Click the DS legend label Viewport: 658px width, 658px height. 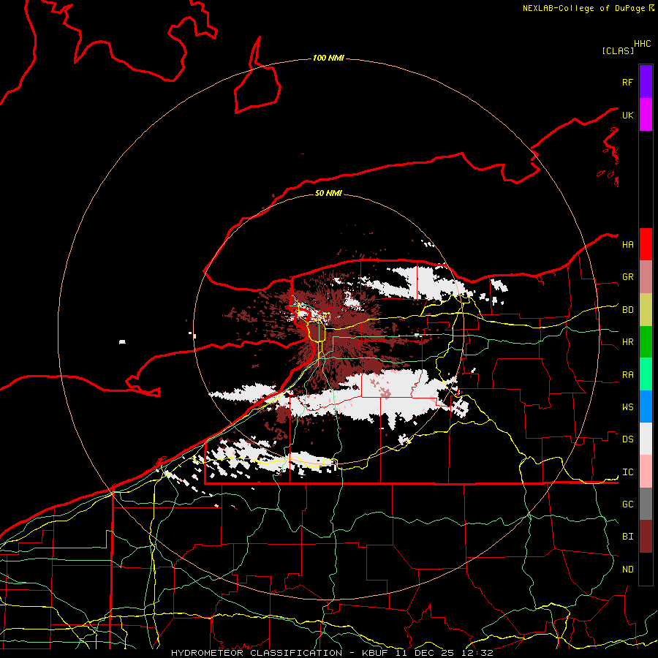click(x=628, y=439)
